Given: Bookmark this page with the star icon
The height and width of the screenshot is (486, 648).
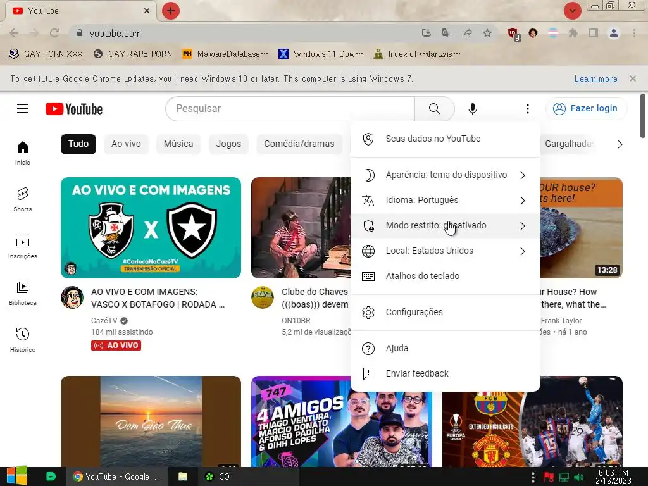Looking at the screenshot, I should (x=487, y=33).
